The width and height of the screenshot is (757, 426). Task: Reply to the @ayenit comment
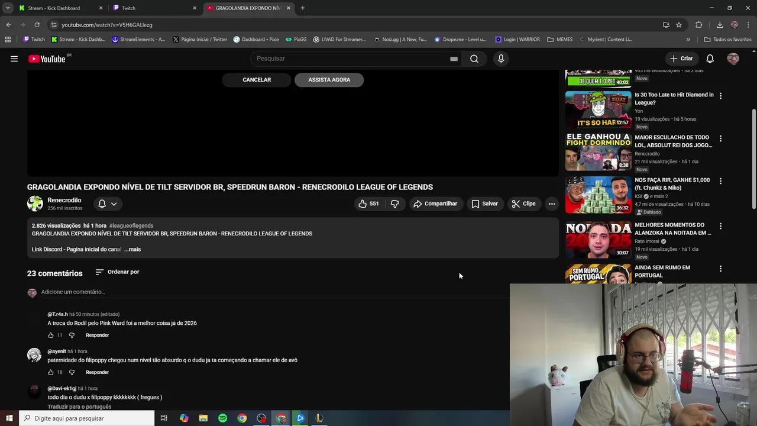pyautogui.click(x=97, y=373)
